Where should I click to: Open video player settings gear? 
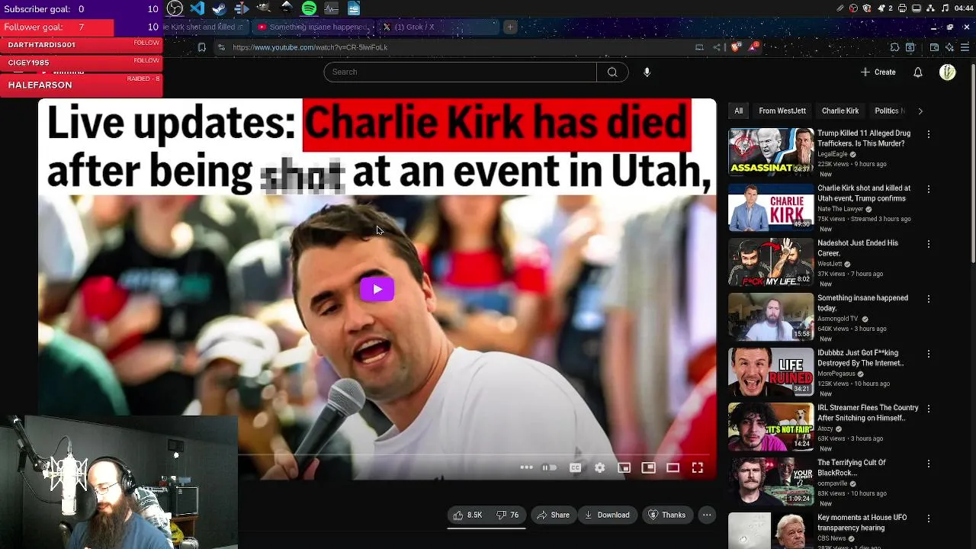[599, 467]
